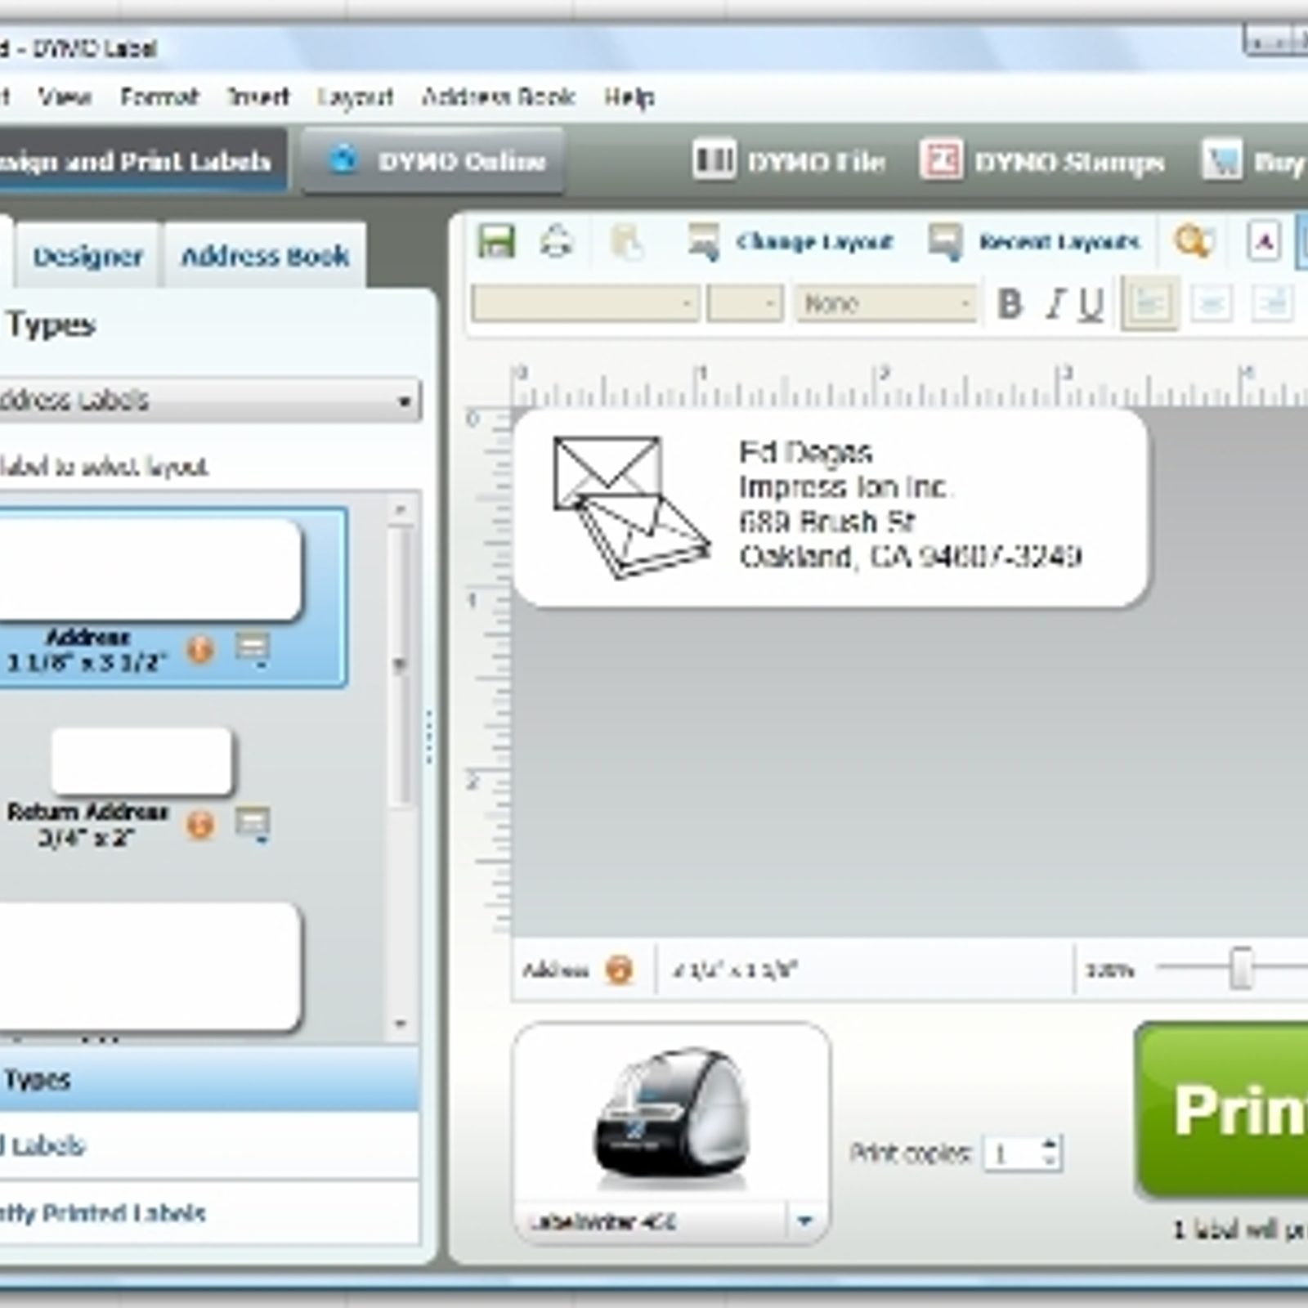
Task: Expand the Address Labels type dropdown
Action: point(404,401)
